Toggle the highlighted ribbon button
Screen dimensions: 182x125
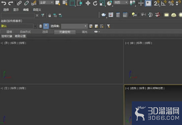coord(46,26)
